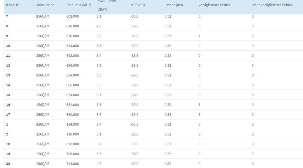This screenshot has width=303, height=168.
Task: Select the frequency cell 602.000
Action: pyautogui.click(x=72, y=16)
